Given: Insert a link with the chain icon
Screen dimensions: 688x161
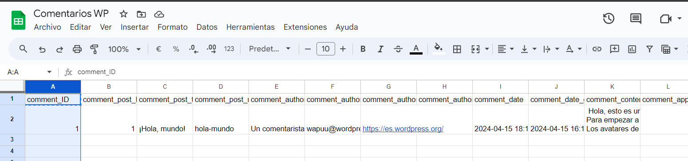Looking at the screenshot, I should click(x=597, y=49).
